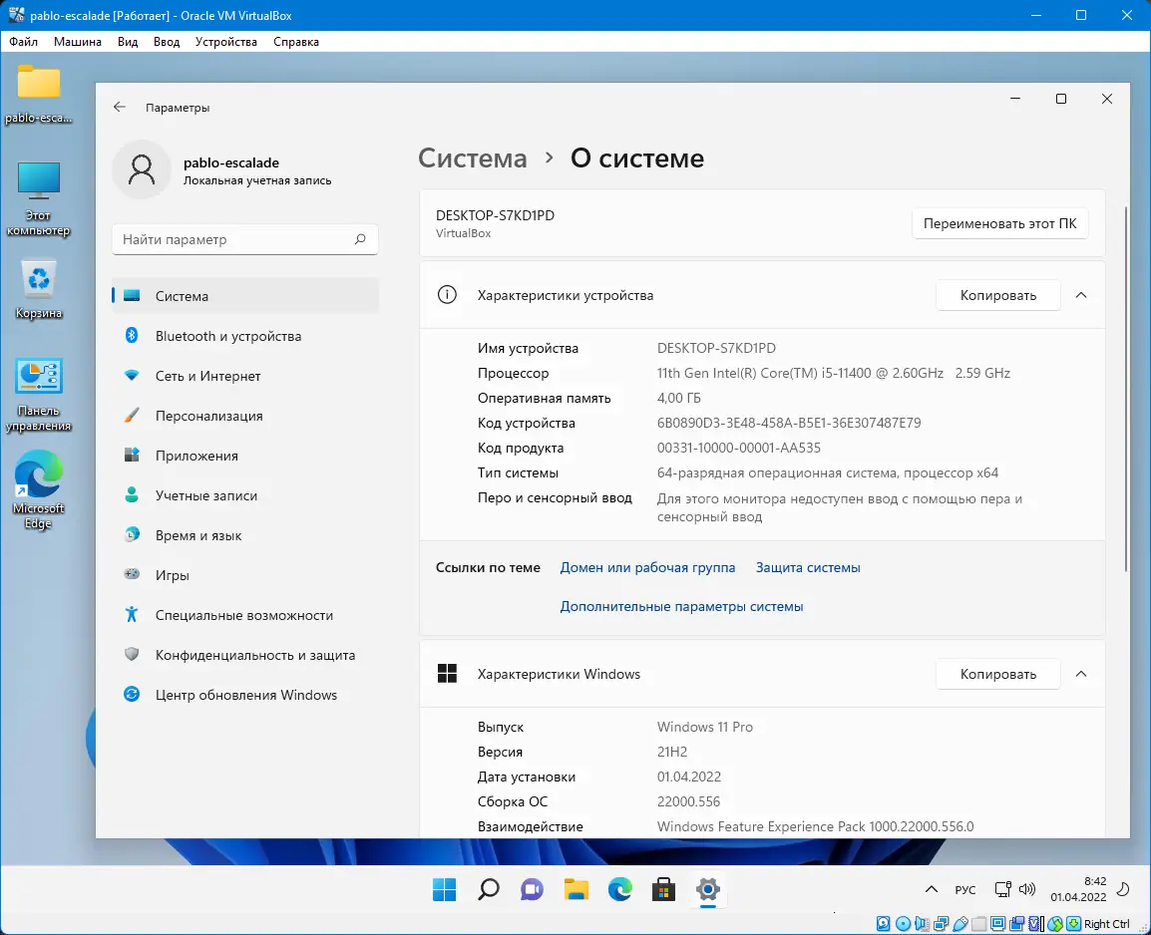The width and height of the screenshot is (1151, 935).
Task: Collapse the Характеристики Windows section
Action: [x=1080, y=674]
